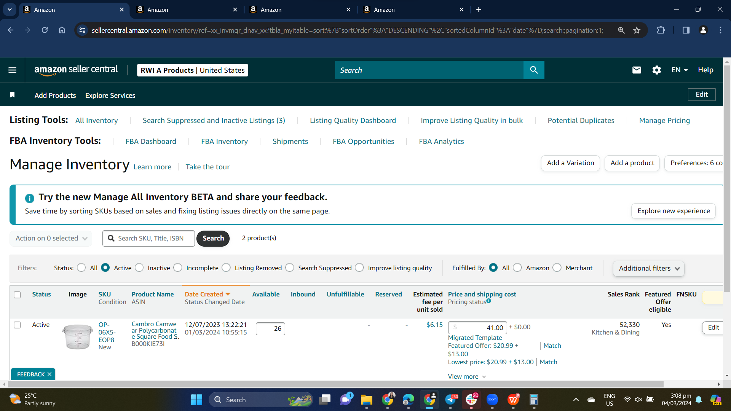Click the Explore new experience button

(674, 211)
